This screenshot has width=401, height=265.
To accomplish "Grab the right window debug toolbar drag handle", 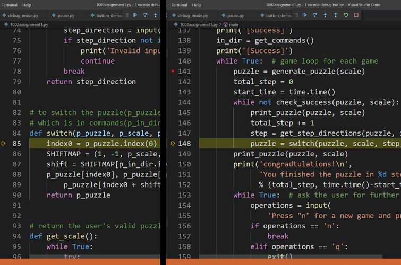I will coord(297,15).
